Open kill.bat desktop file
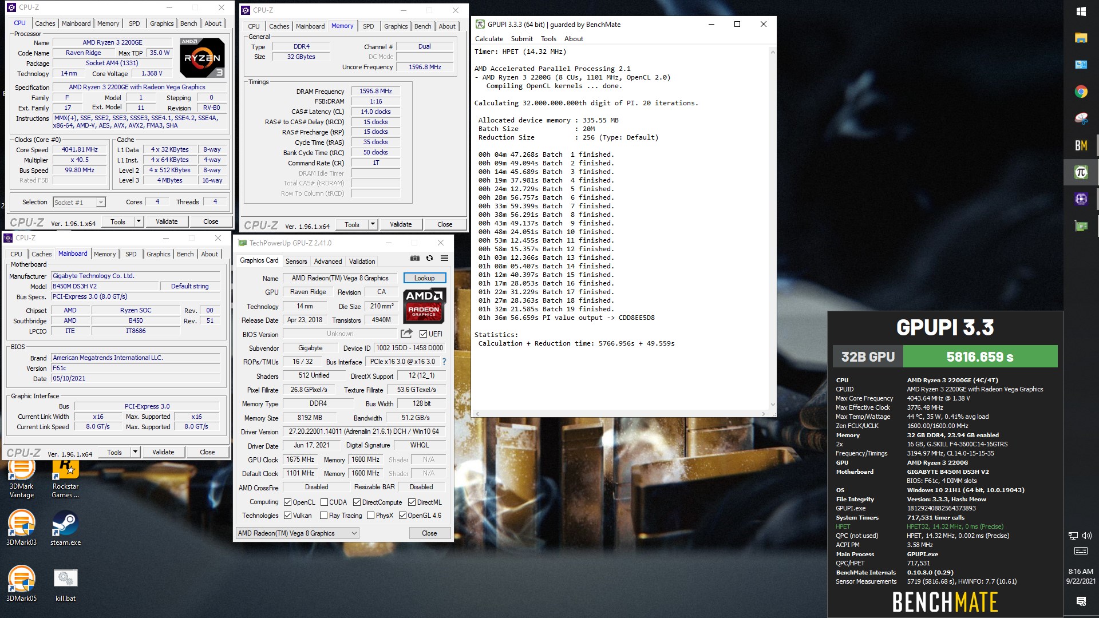1099x618 pixels. pyautogui.click(x=65, y=584)
